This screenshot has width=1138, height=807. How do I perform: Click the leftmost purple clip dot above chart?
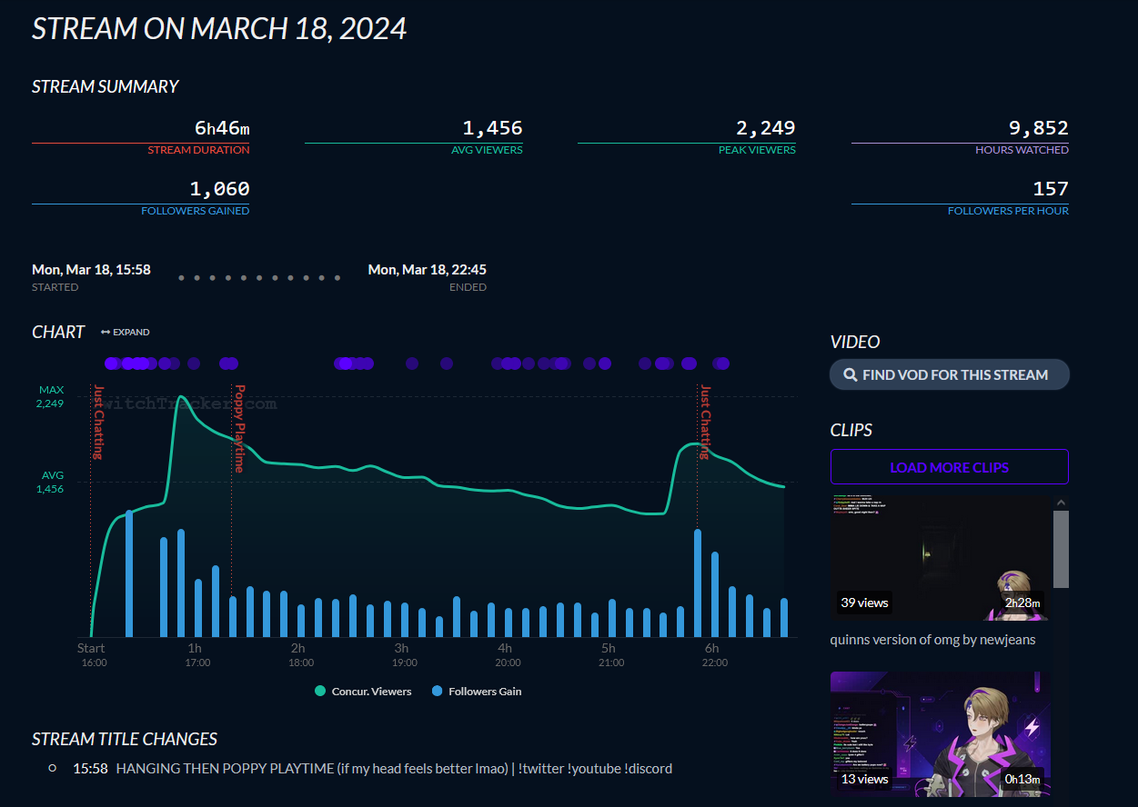pyautogui.click(x=112, y=364)
